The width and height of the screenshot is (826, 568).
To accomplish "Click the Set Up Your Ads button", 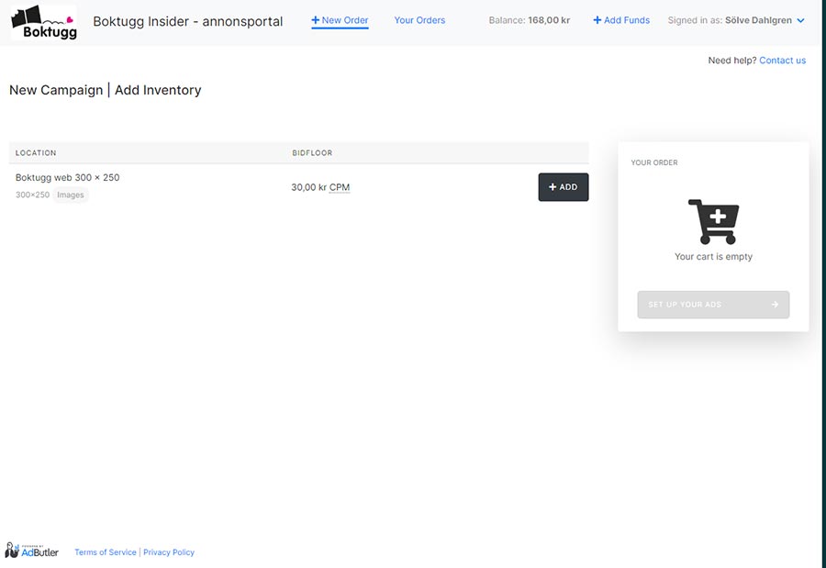I will click(713, 305).
